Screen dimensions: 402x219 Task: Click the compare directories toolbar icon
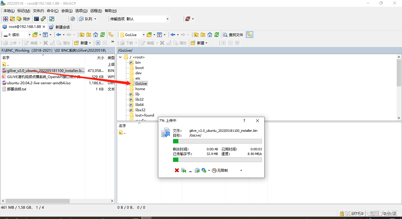[5, 19]
